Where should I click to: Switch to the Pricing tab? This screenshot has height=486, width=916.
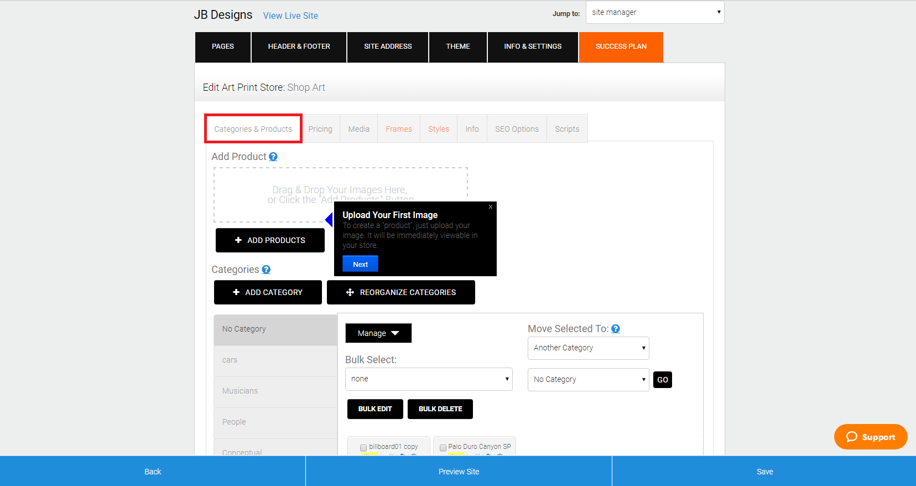click(x=320, y=129)
